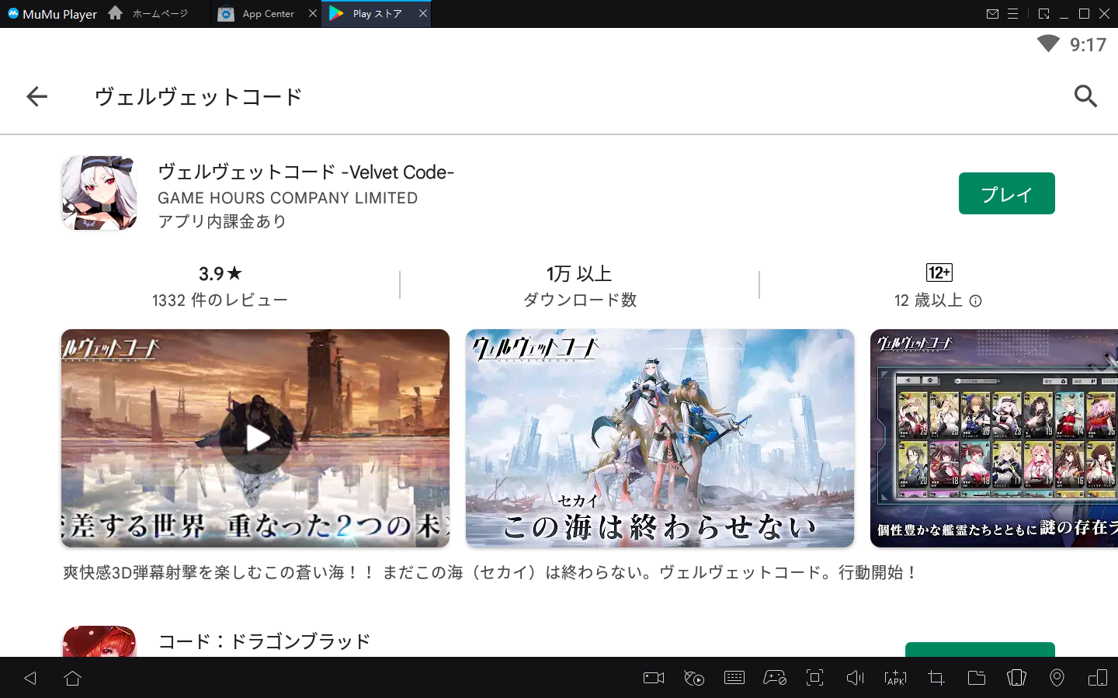Open the multi-window icon at bottom right
This screenshot has width=1118, height=698.
click(1098, 678)
